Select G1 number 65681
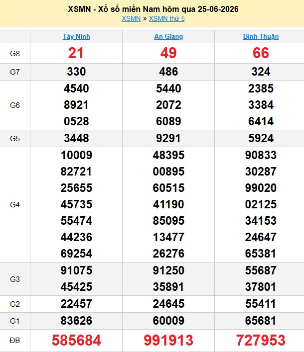Viewport: 304px width, 352px height. (261, 321)
